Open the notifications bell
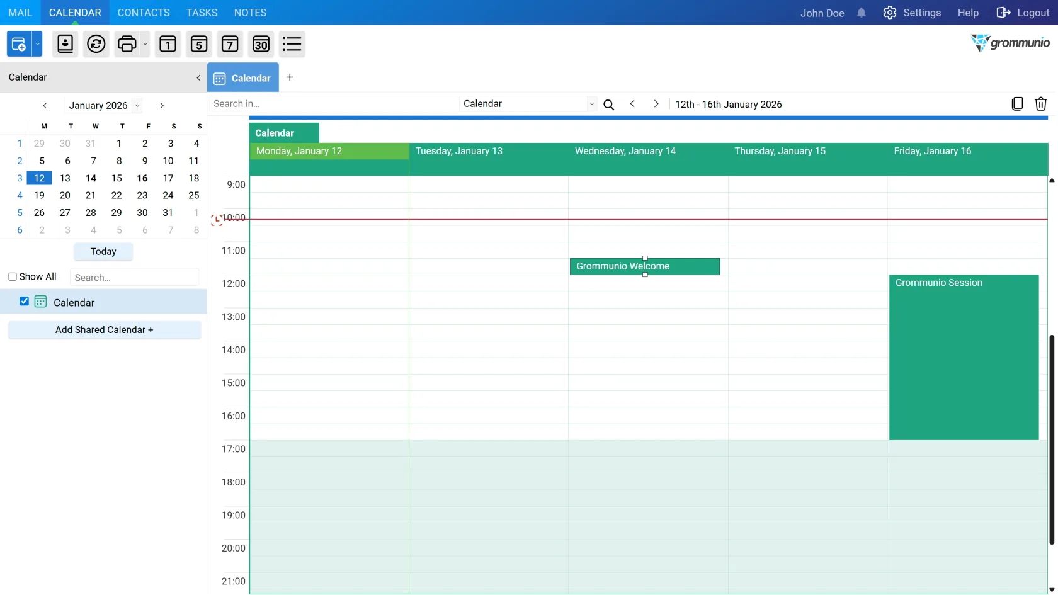 coord(862,13)
